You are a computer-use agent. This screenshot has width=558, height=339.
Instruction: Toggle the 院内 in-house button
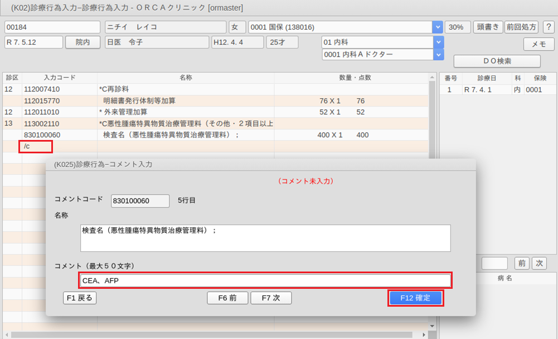click(83, 42)
